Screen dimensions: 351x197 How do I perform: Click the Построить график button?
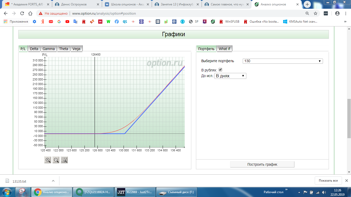point(262,164)
